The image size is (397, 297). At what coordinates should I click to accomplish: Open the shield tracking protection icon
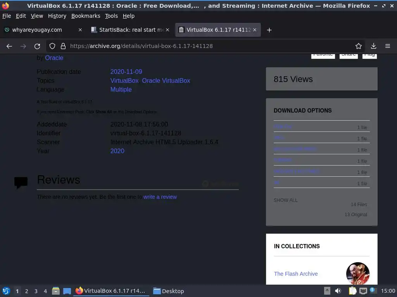52,46
